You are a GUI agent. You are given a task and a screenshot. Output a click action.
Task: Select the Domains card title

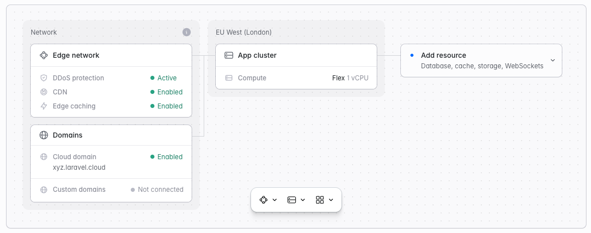pos(67,135)
